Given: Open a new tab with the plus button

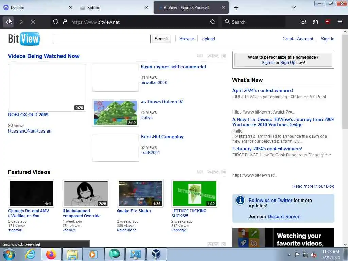Looking at the screenshot, I should [x=236, y=8].
